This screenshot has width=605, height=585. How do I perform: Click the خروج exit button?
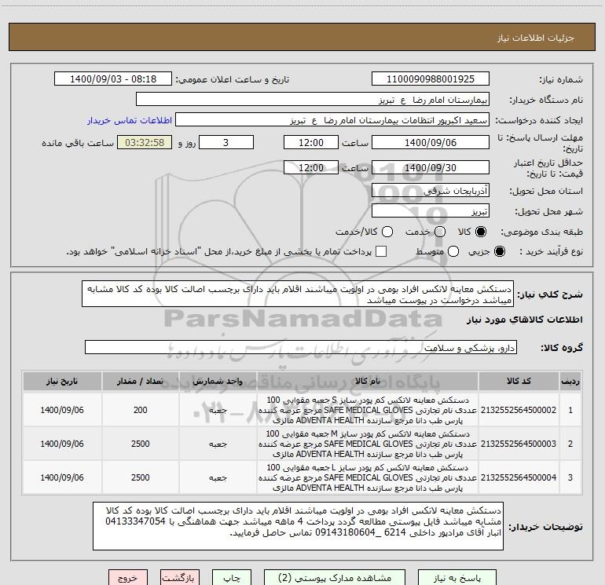[128, 578]
